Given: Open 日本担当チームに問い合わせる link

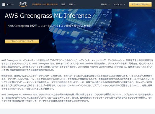Looking at the screenshot, I should tap(45, 4).
